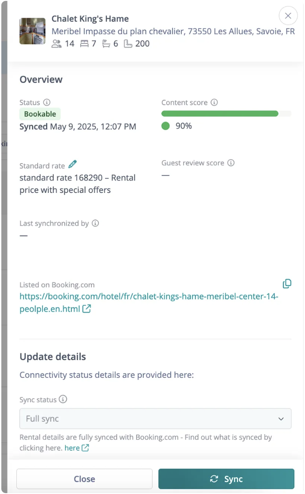305x494 pixels.
Task: Click the bedrooms count icon
Action: pyautogui.click(x=84, y=43)
